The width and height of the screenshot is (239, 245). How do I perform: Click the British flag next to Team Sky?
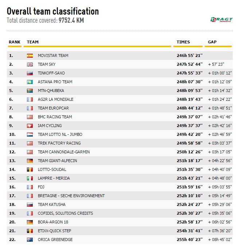(x=30, y=65)
